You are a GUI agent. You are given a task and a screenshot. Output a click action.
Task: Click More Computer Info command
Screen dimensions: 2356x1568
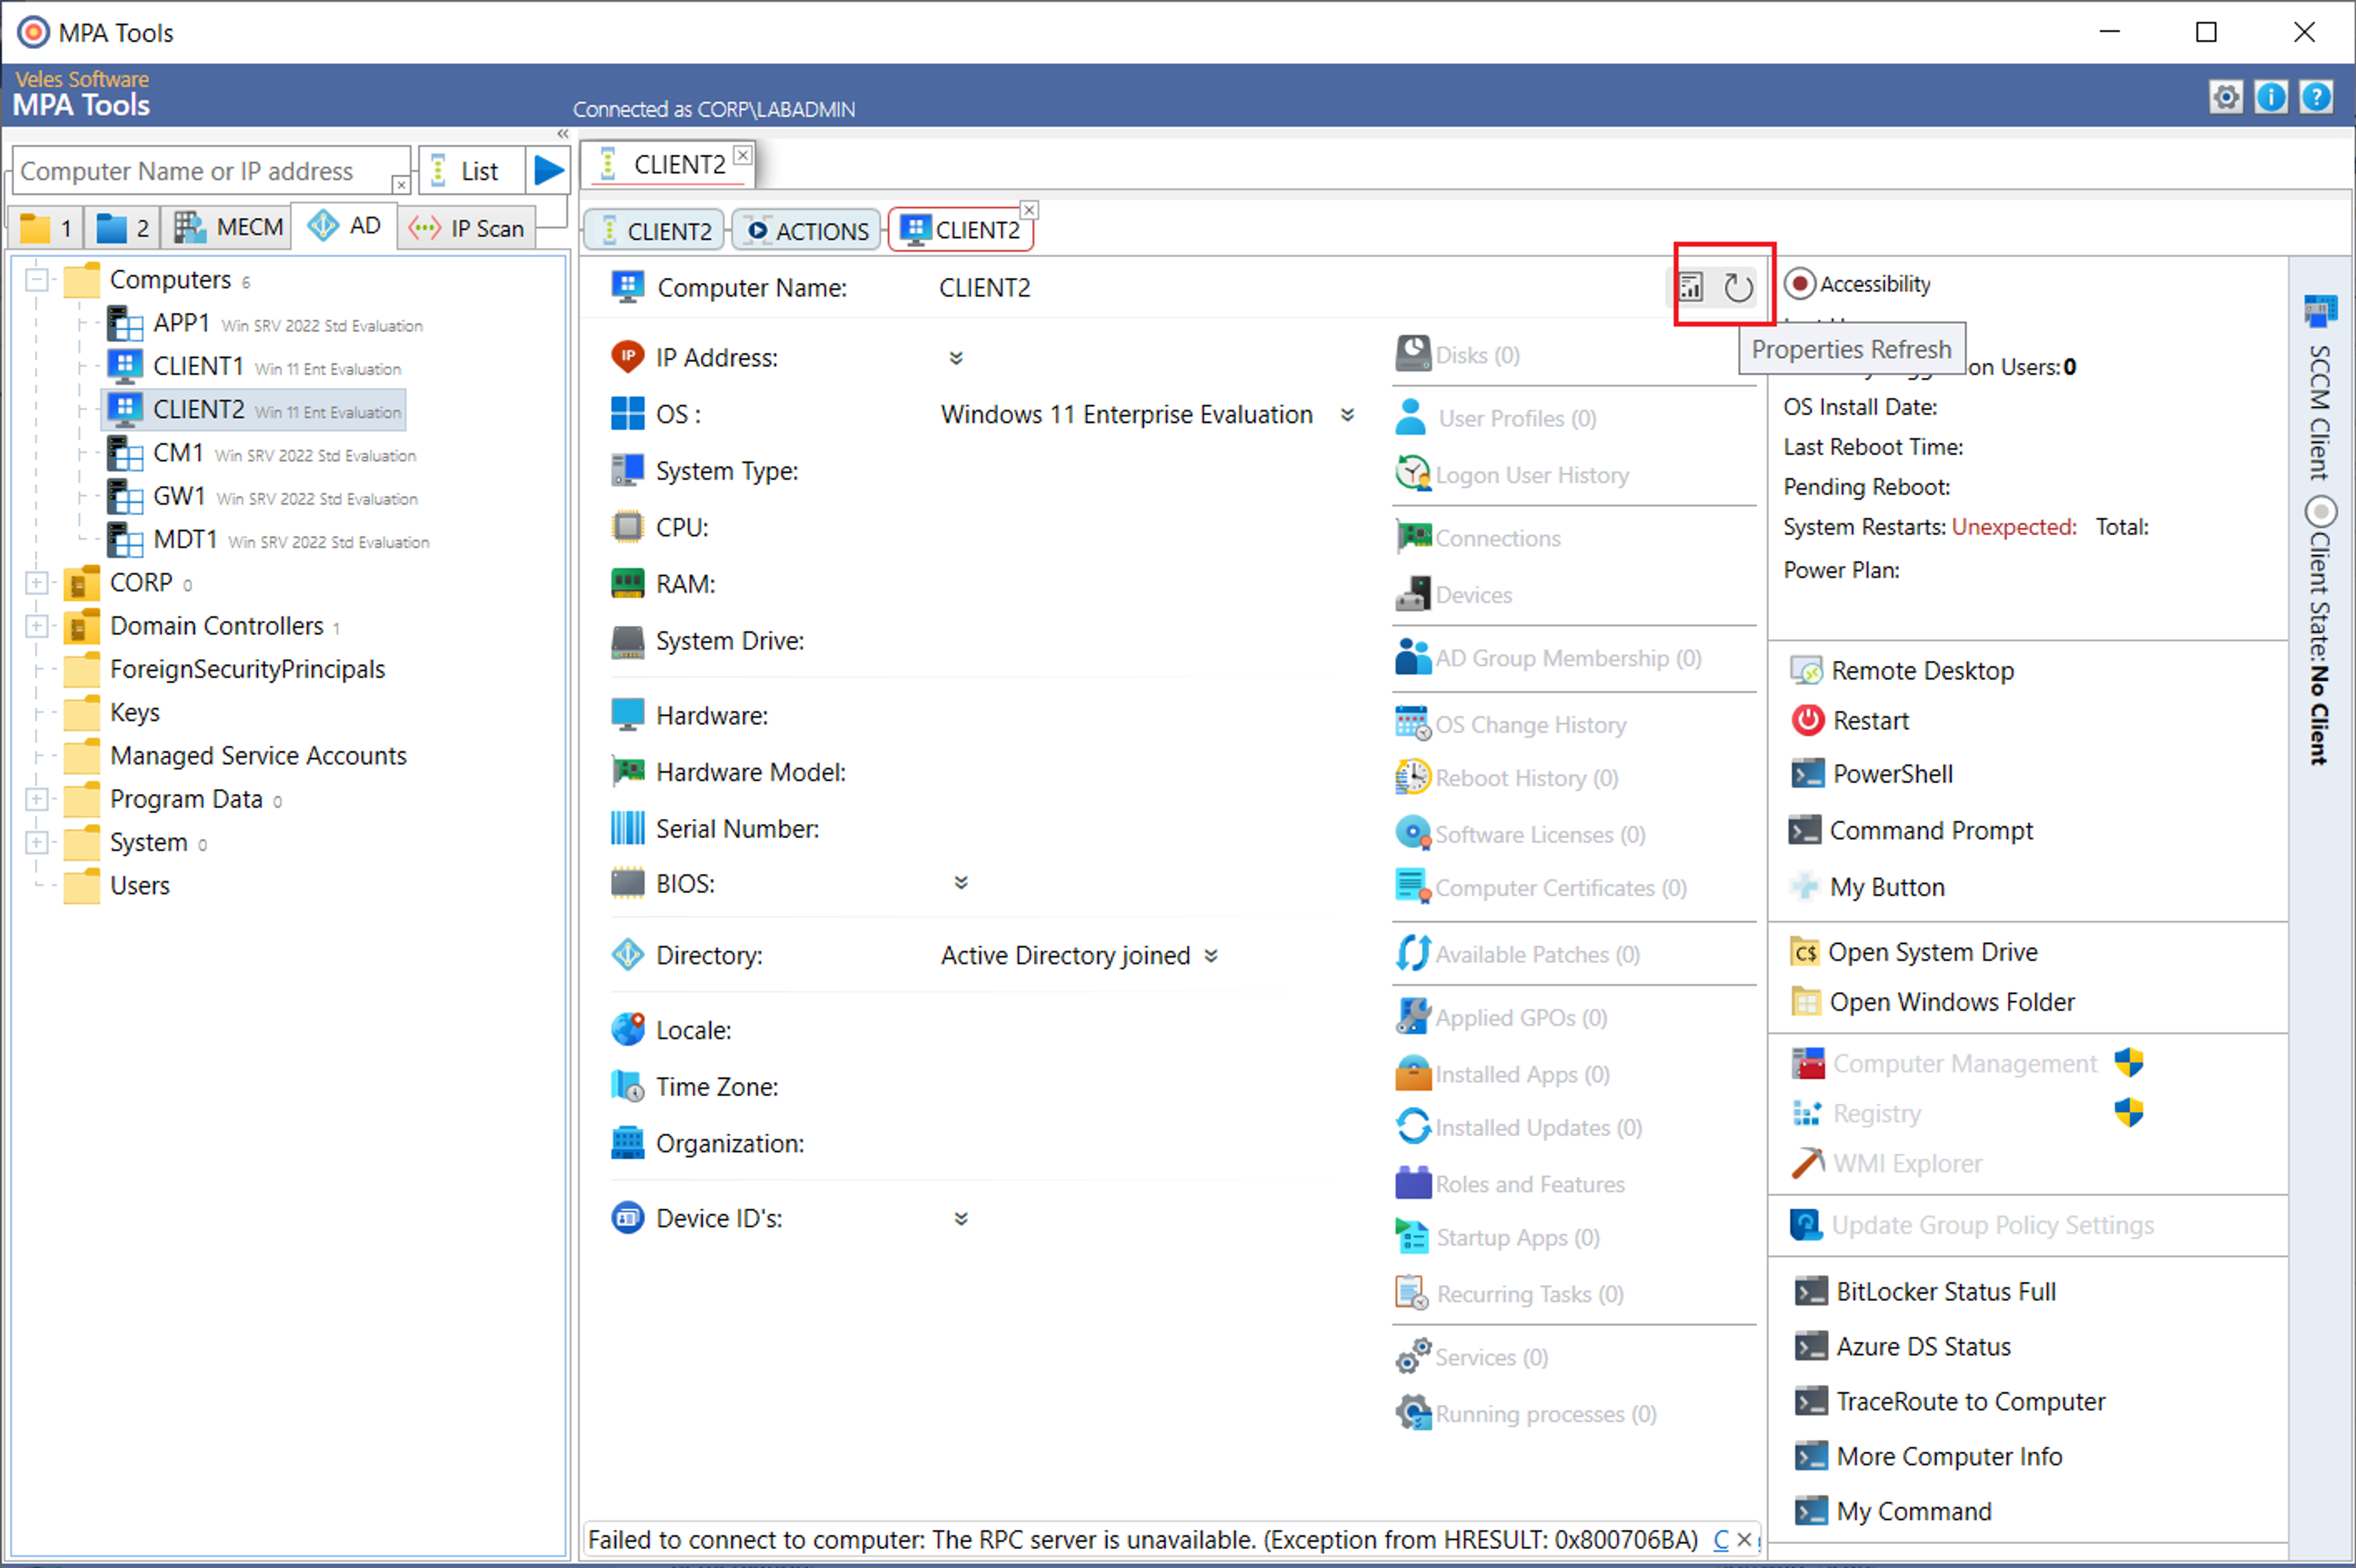coord(1929,1457)
